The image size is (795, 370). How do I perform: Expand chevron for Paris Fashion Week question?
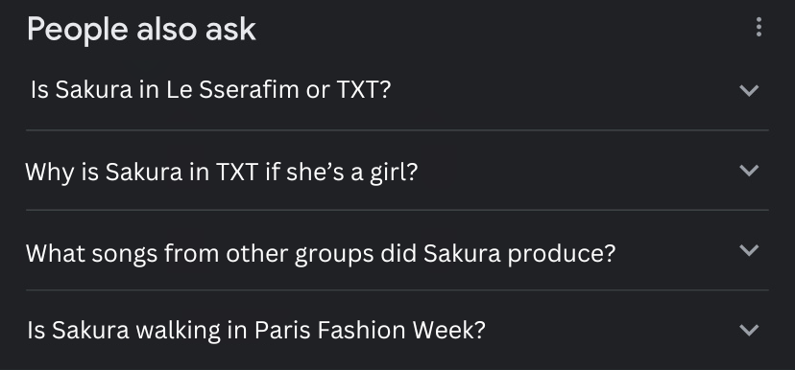pos(749,330)
